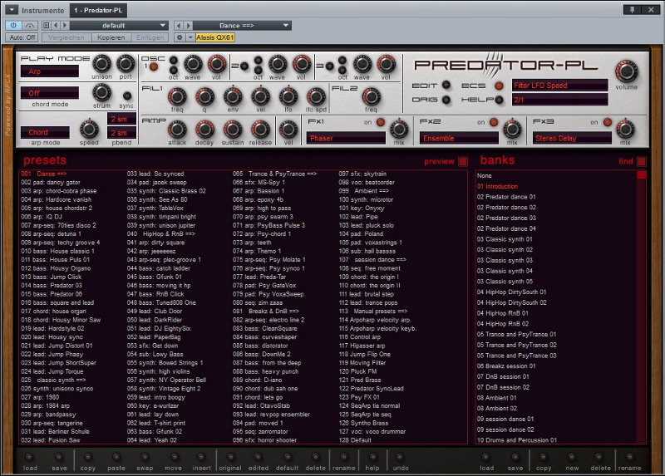665x476 pixels.
Task: Toggle oscillator 1 on LED
Action: (x=154, y=66)
